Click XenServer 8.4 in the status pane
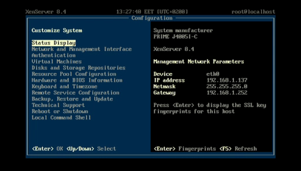Image resolution: width=301 pixels, height=171 pixels. pos(174,49)
